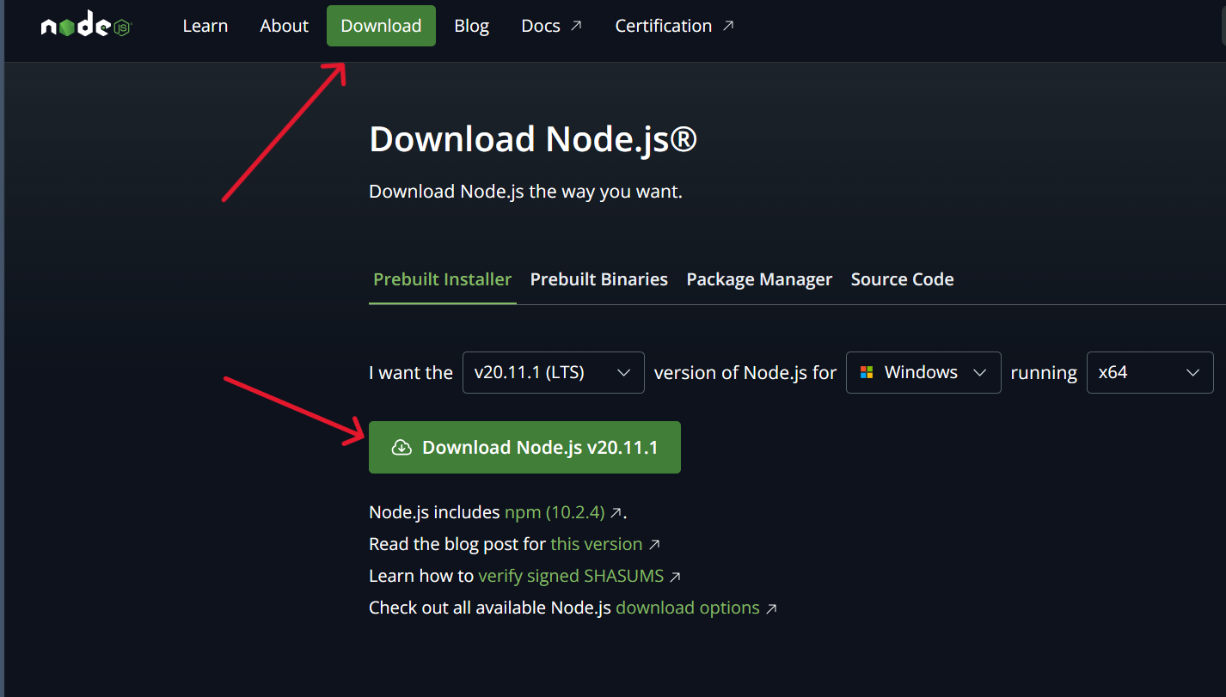
Task: Select the Prebuilt Installer tab
Action: [442, 279]
